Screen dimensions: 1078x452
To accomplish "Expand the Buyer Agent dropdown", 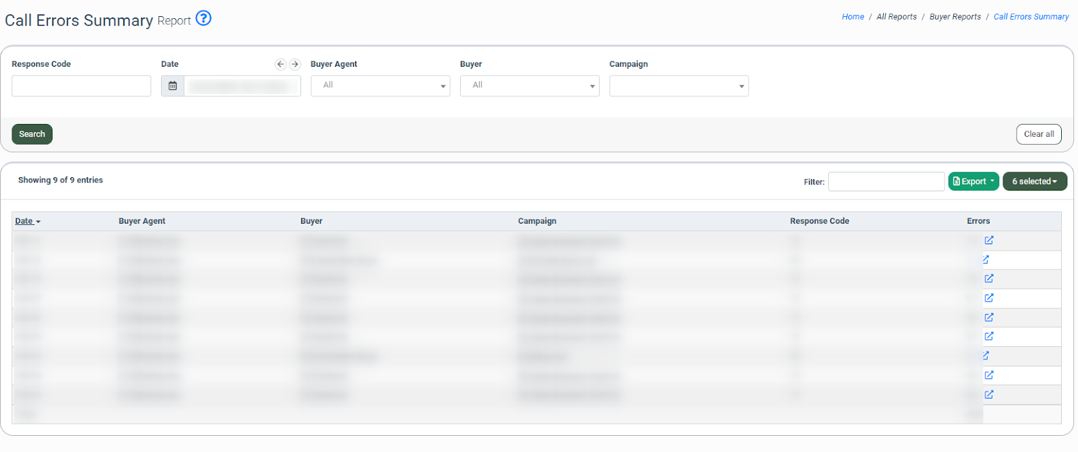I will click(x=380, y=86).
